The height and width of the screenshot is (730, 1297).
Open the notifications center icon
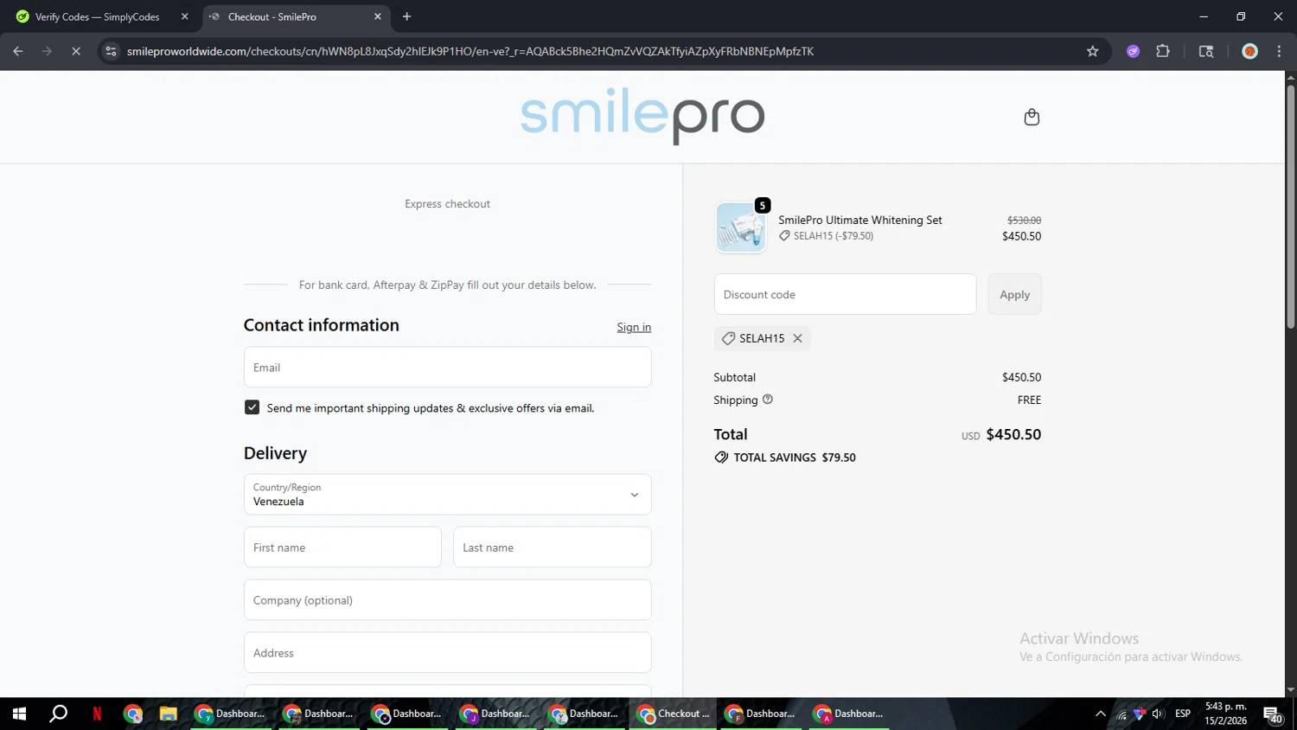pos(1273,714)
